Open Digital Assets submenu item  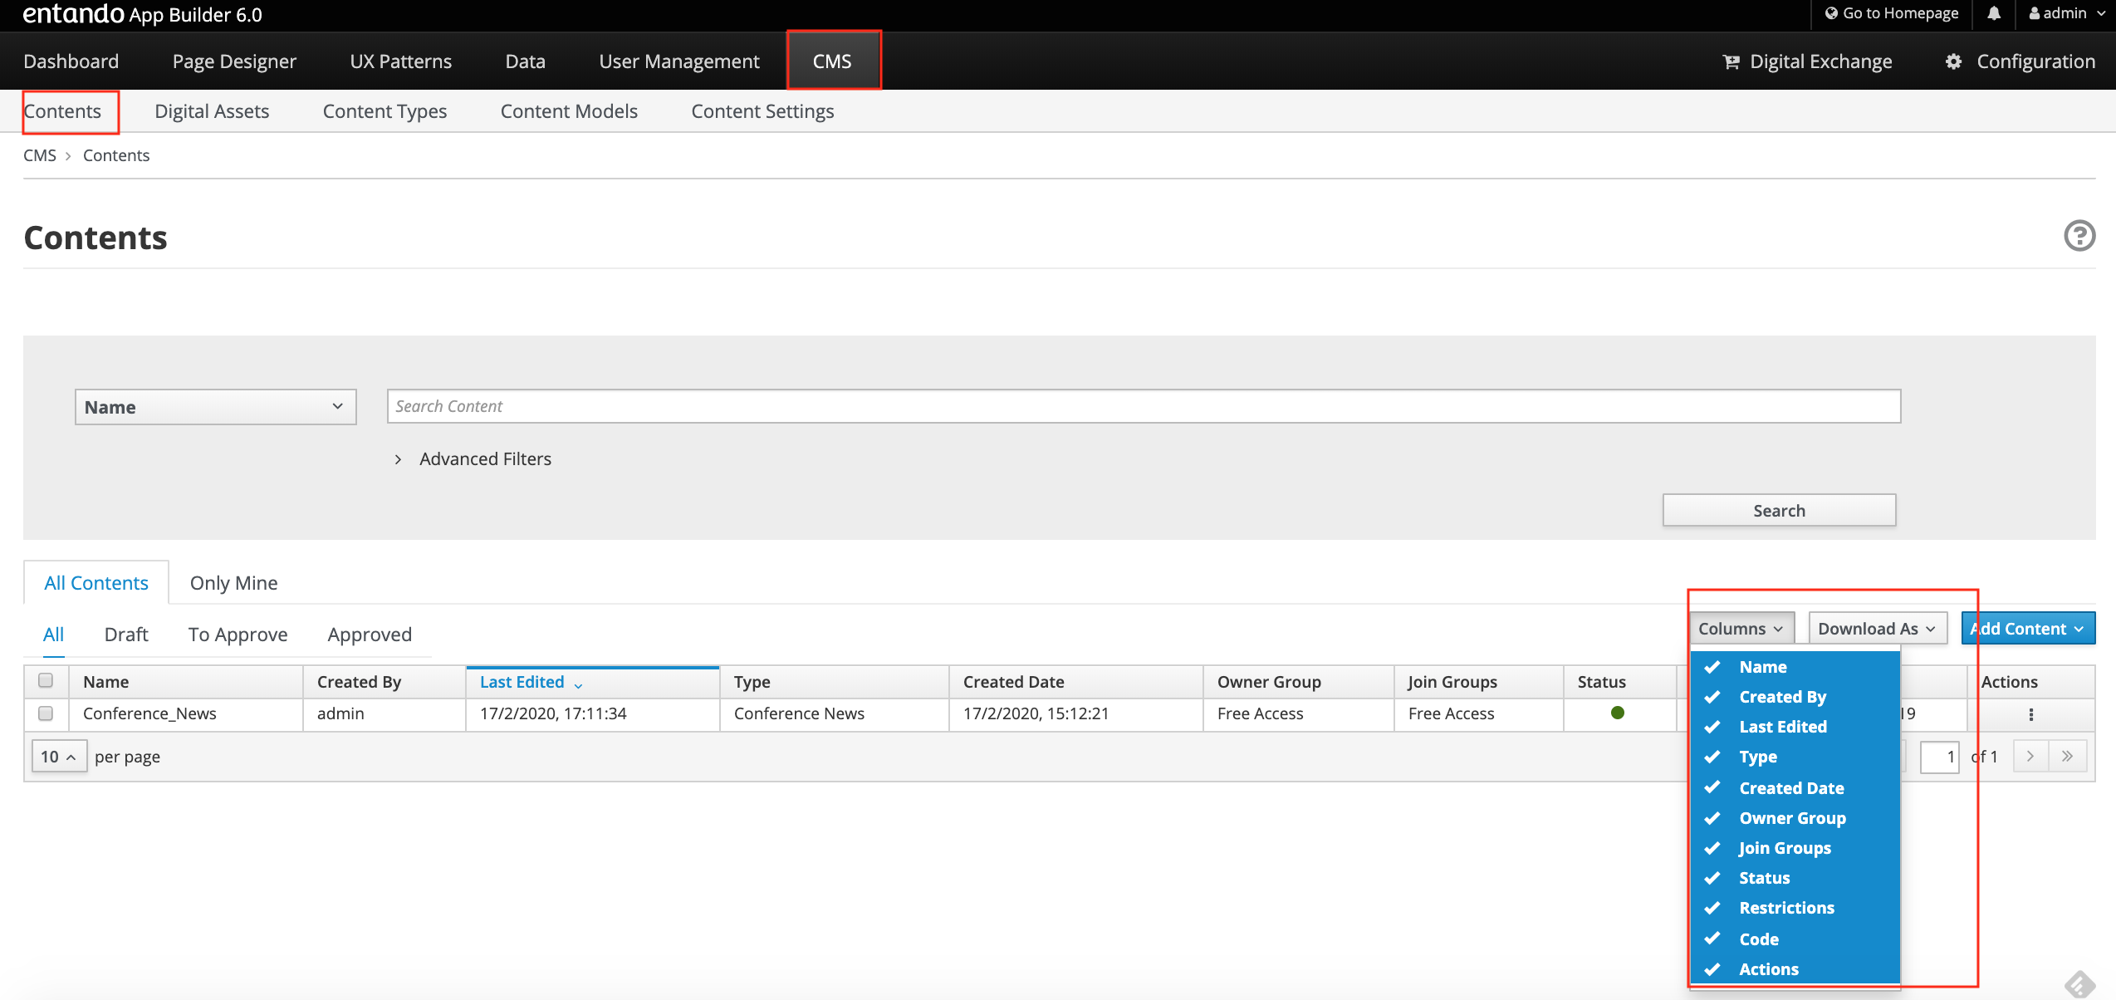point(212,111)
